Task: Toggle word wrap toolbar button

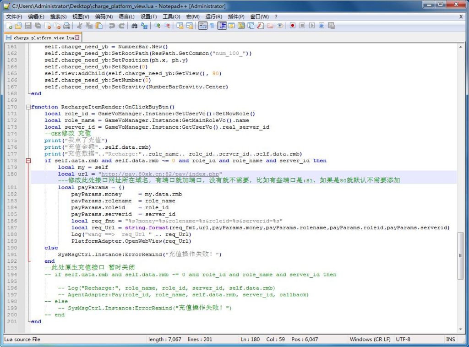Action: pyautogui.click(x=202, y=26)
